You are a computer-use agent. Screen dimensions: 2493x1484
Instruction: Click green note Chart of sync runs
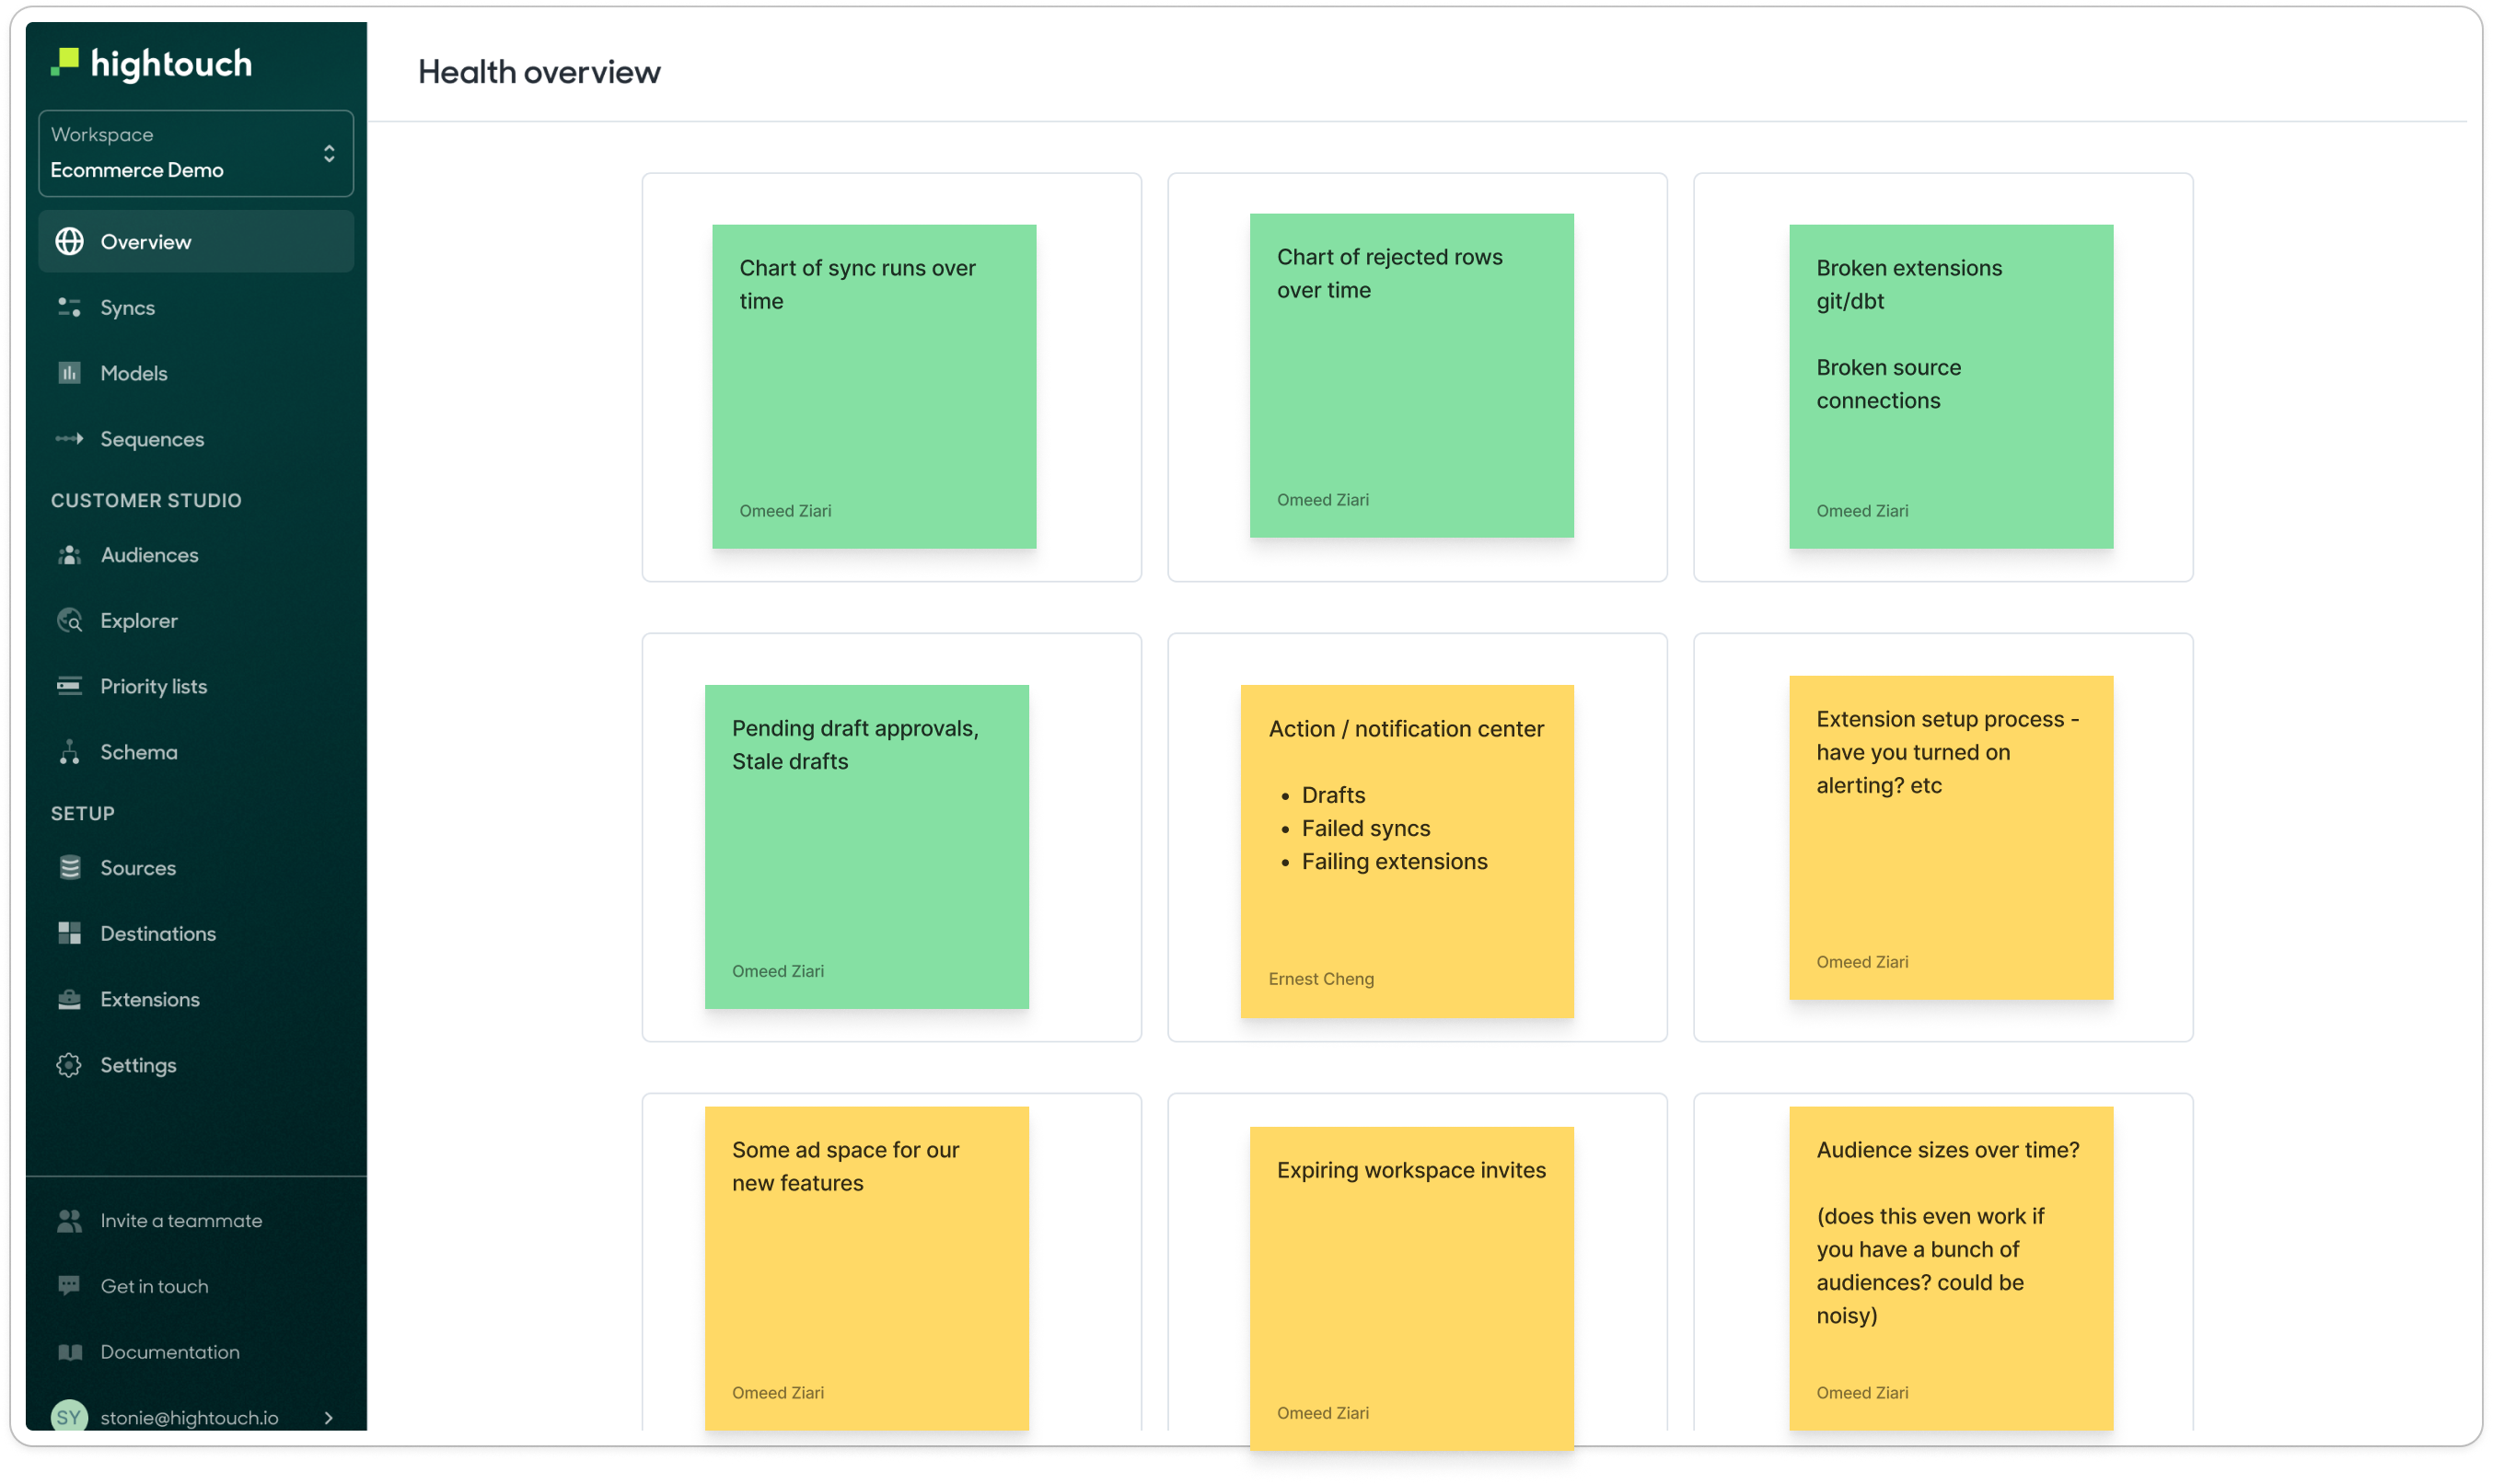(x=873, y=386)
